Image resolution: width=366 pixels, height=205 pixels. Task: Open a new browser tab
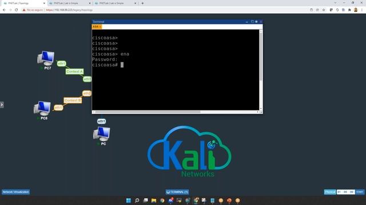click(142, 3)
